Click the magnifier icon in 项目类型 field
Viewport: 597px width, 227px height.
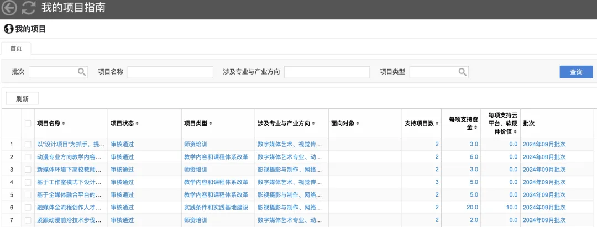[x=462, y=72]
